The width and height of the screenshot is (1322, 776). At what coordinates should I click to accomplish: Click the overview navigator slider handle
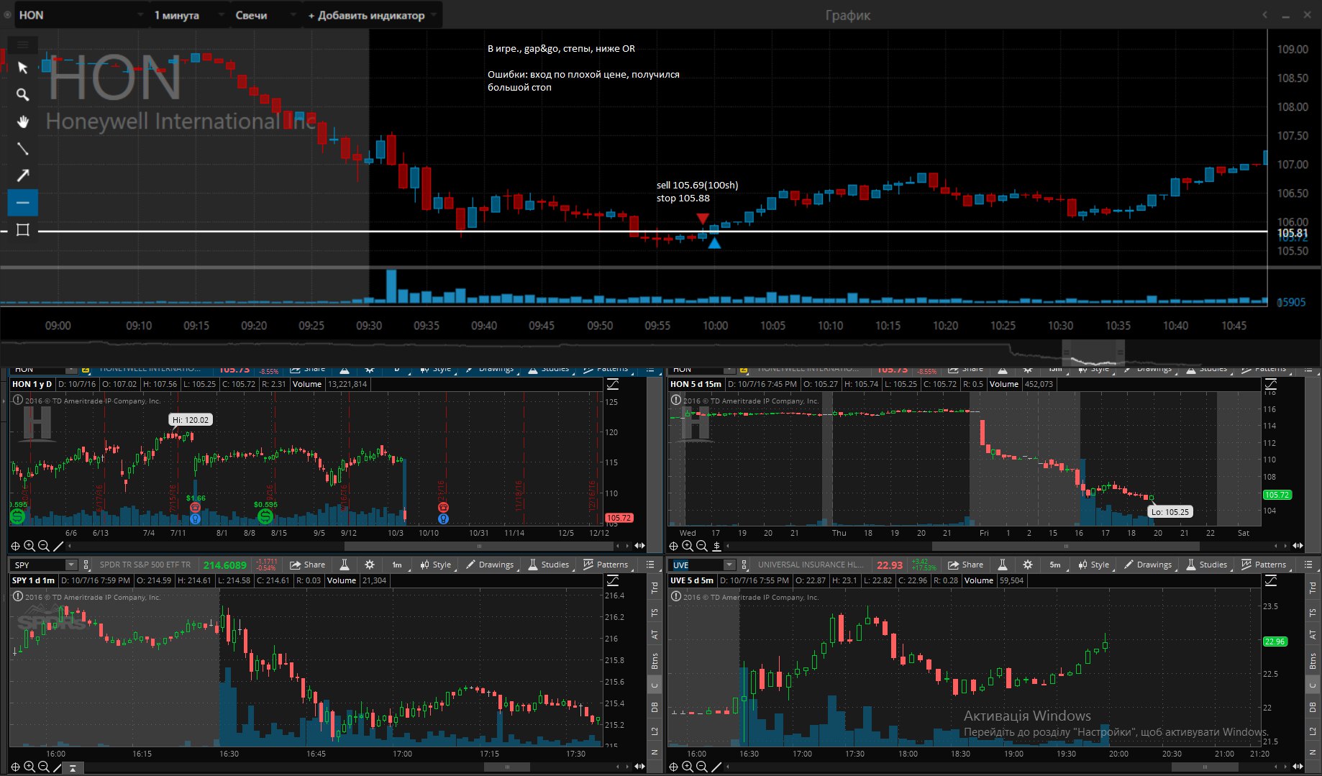pos(1093,353)
